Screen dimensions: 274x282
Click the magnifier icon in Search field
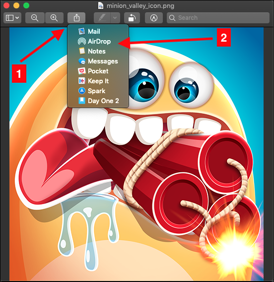(172, 18)
